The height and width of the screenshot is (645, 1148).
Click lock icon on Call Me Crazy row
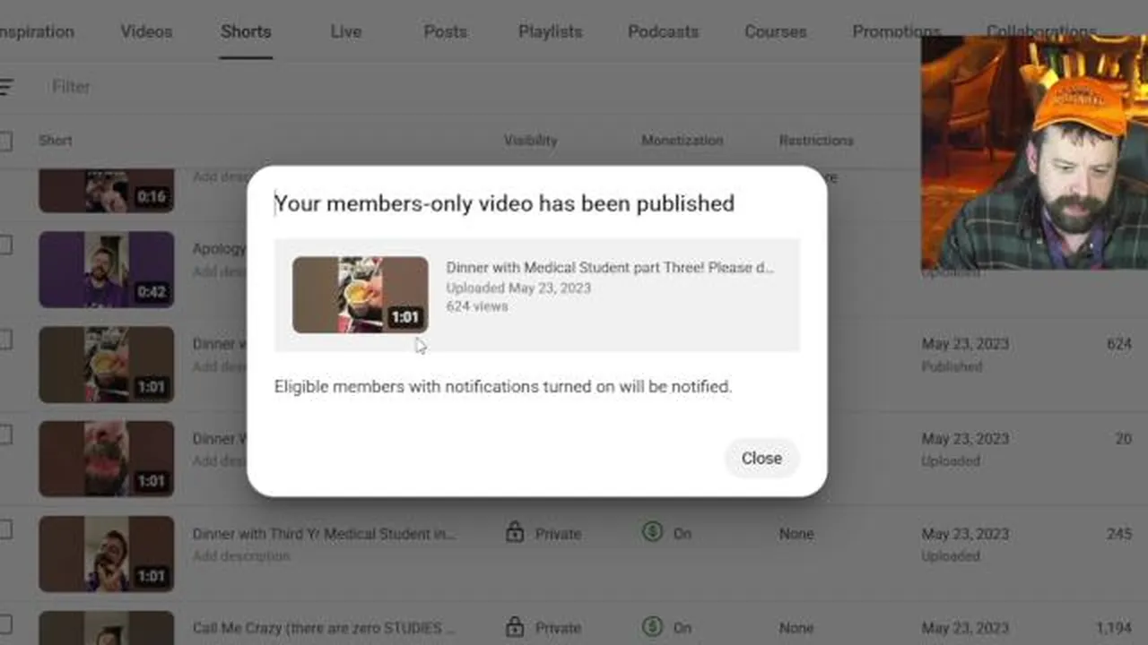pos(515,627)
